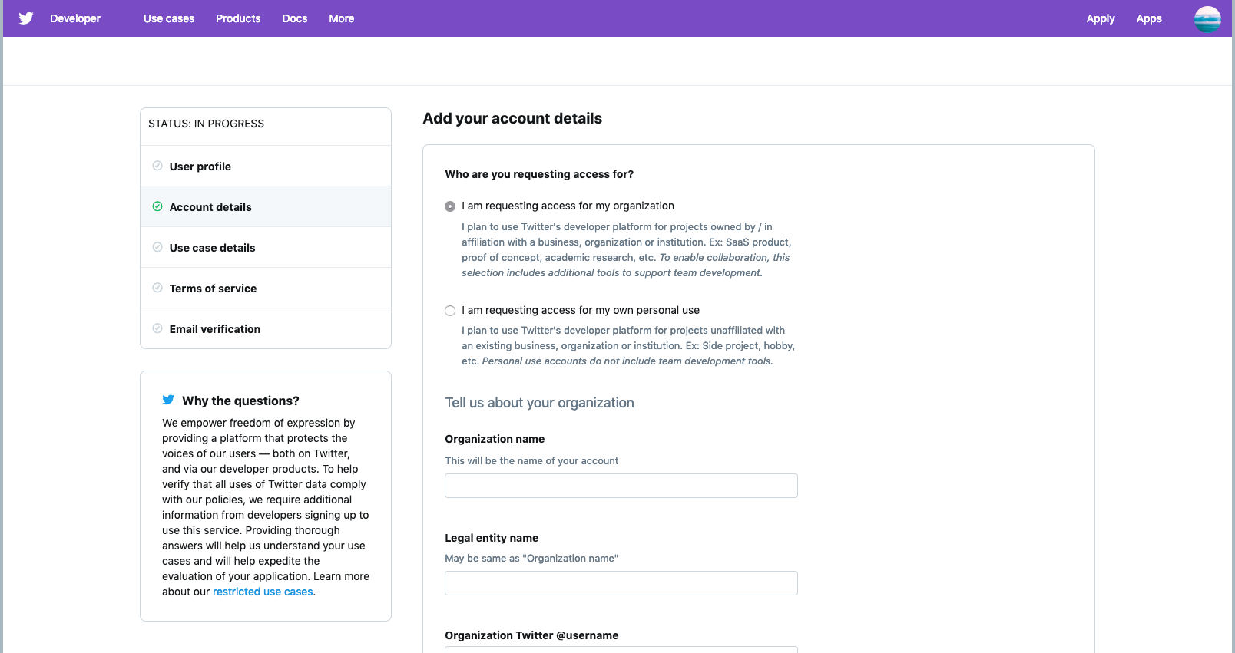Click the Use case details check icon

157,247
